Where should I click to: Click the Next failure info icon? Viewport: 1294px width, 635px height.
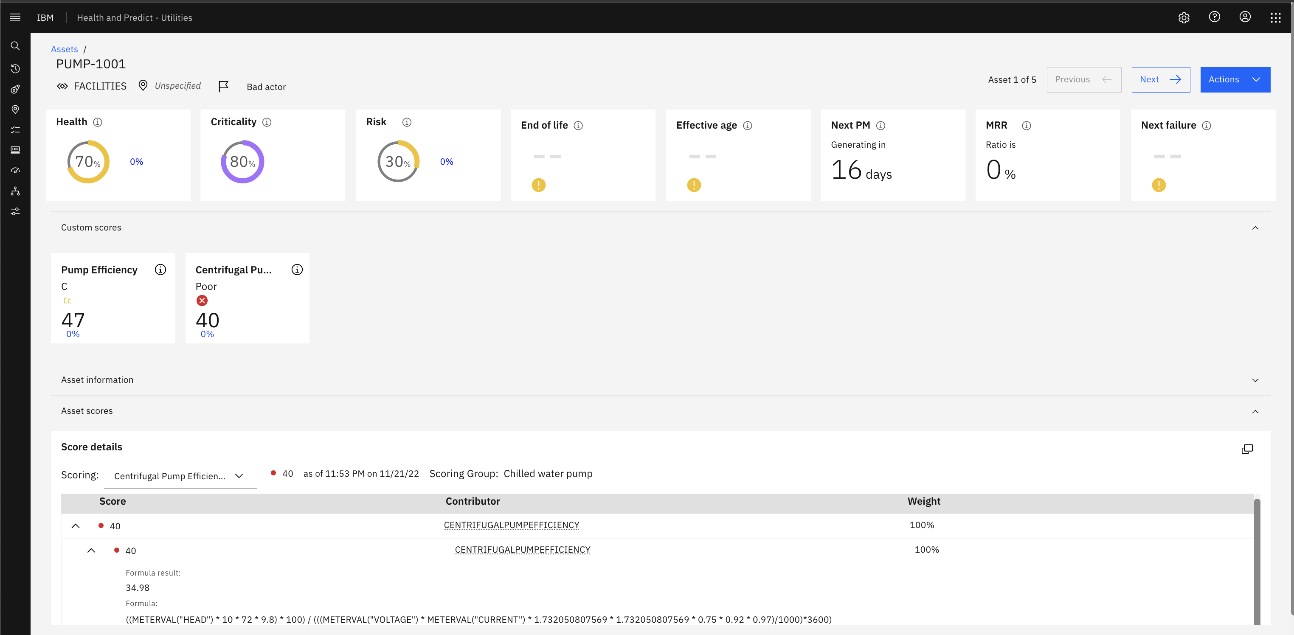point(1207,126)
